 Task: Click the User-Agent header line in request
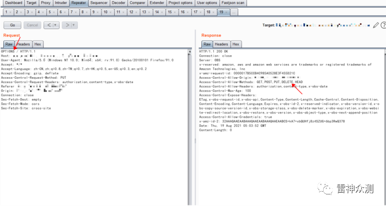[87, 60]
